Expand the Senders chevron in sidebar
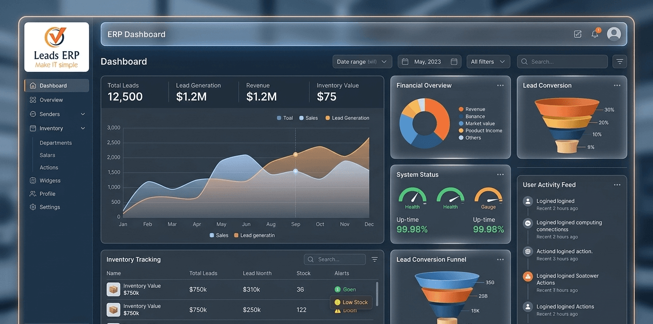 point(83,114)
